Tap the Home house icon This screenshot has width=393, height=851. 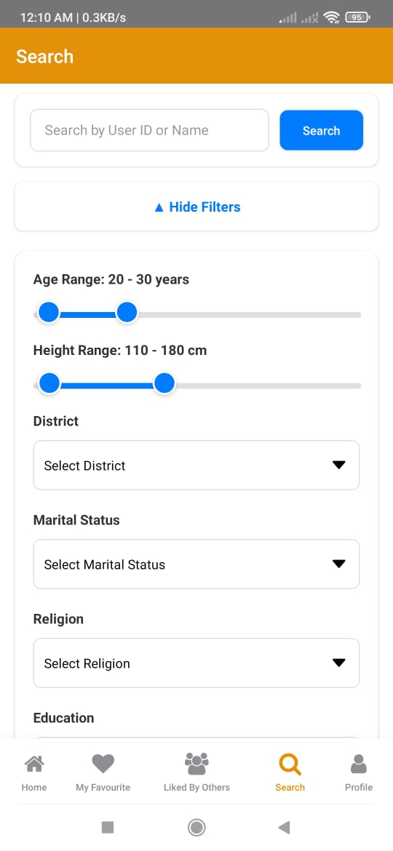[34, 764]
